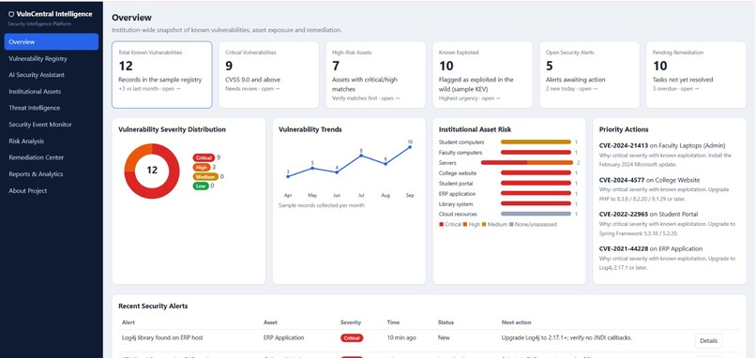Select the Jun data point on trends chart
The height and width of the screenshot is (358, 756).
337,172
